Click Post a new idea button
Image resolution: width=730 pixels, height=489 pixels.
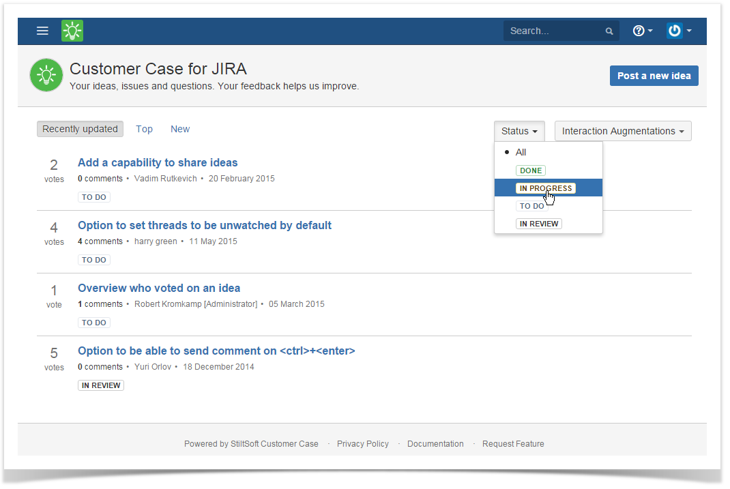pos(654,76)
